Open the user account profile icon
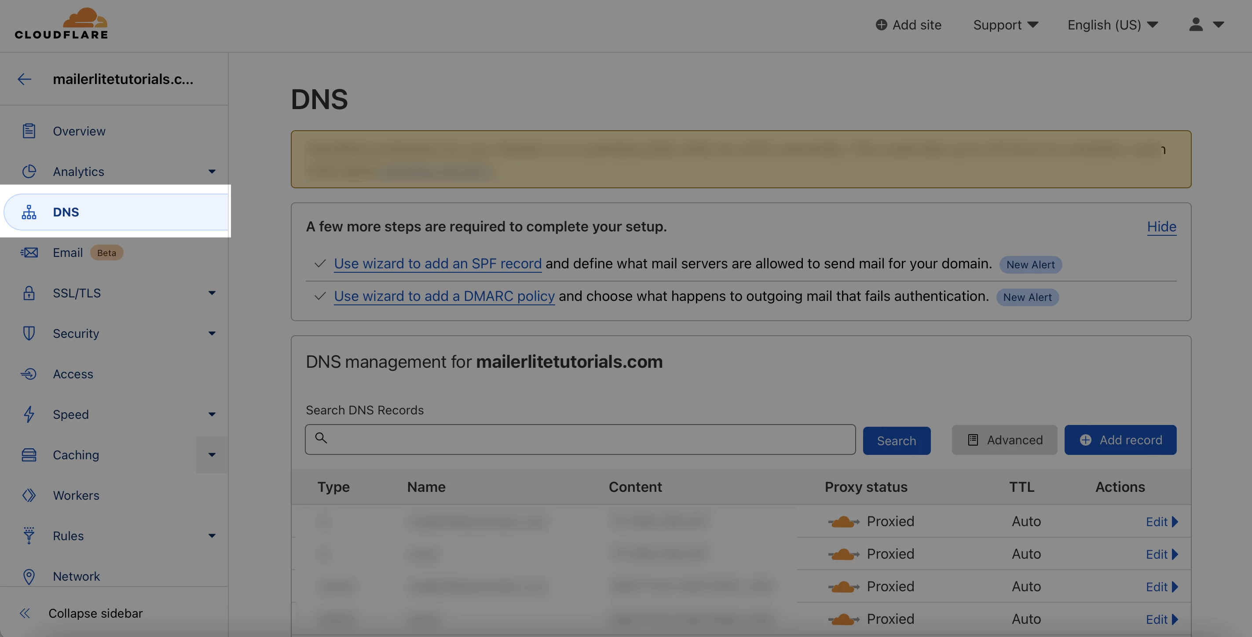The image size is (1252, 637). pyautogui.click(x=1196, y=25)
